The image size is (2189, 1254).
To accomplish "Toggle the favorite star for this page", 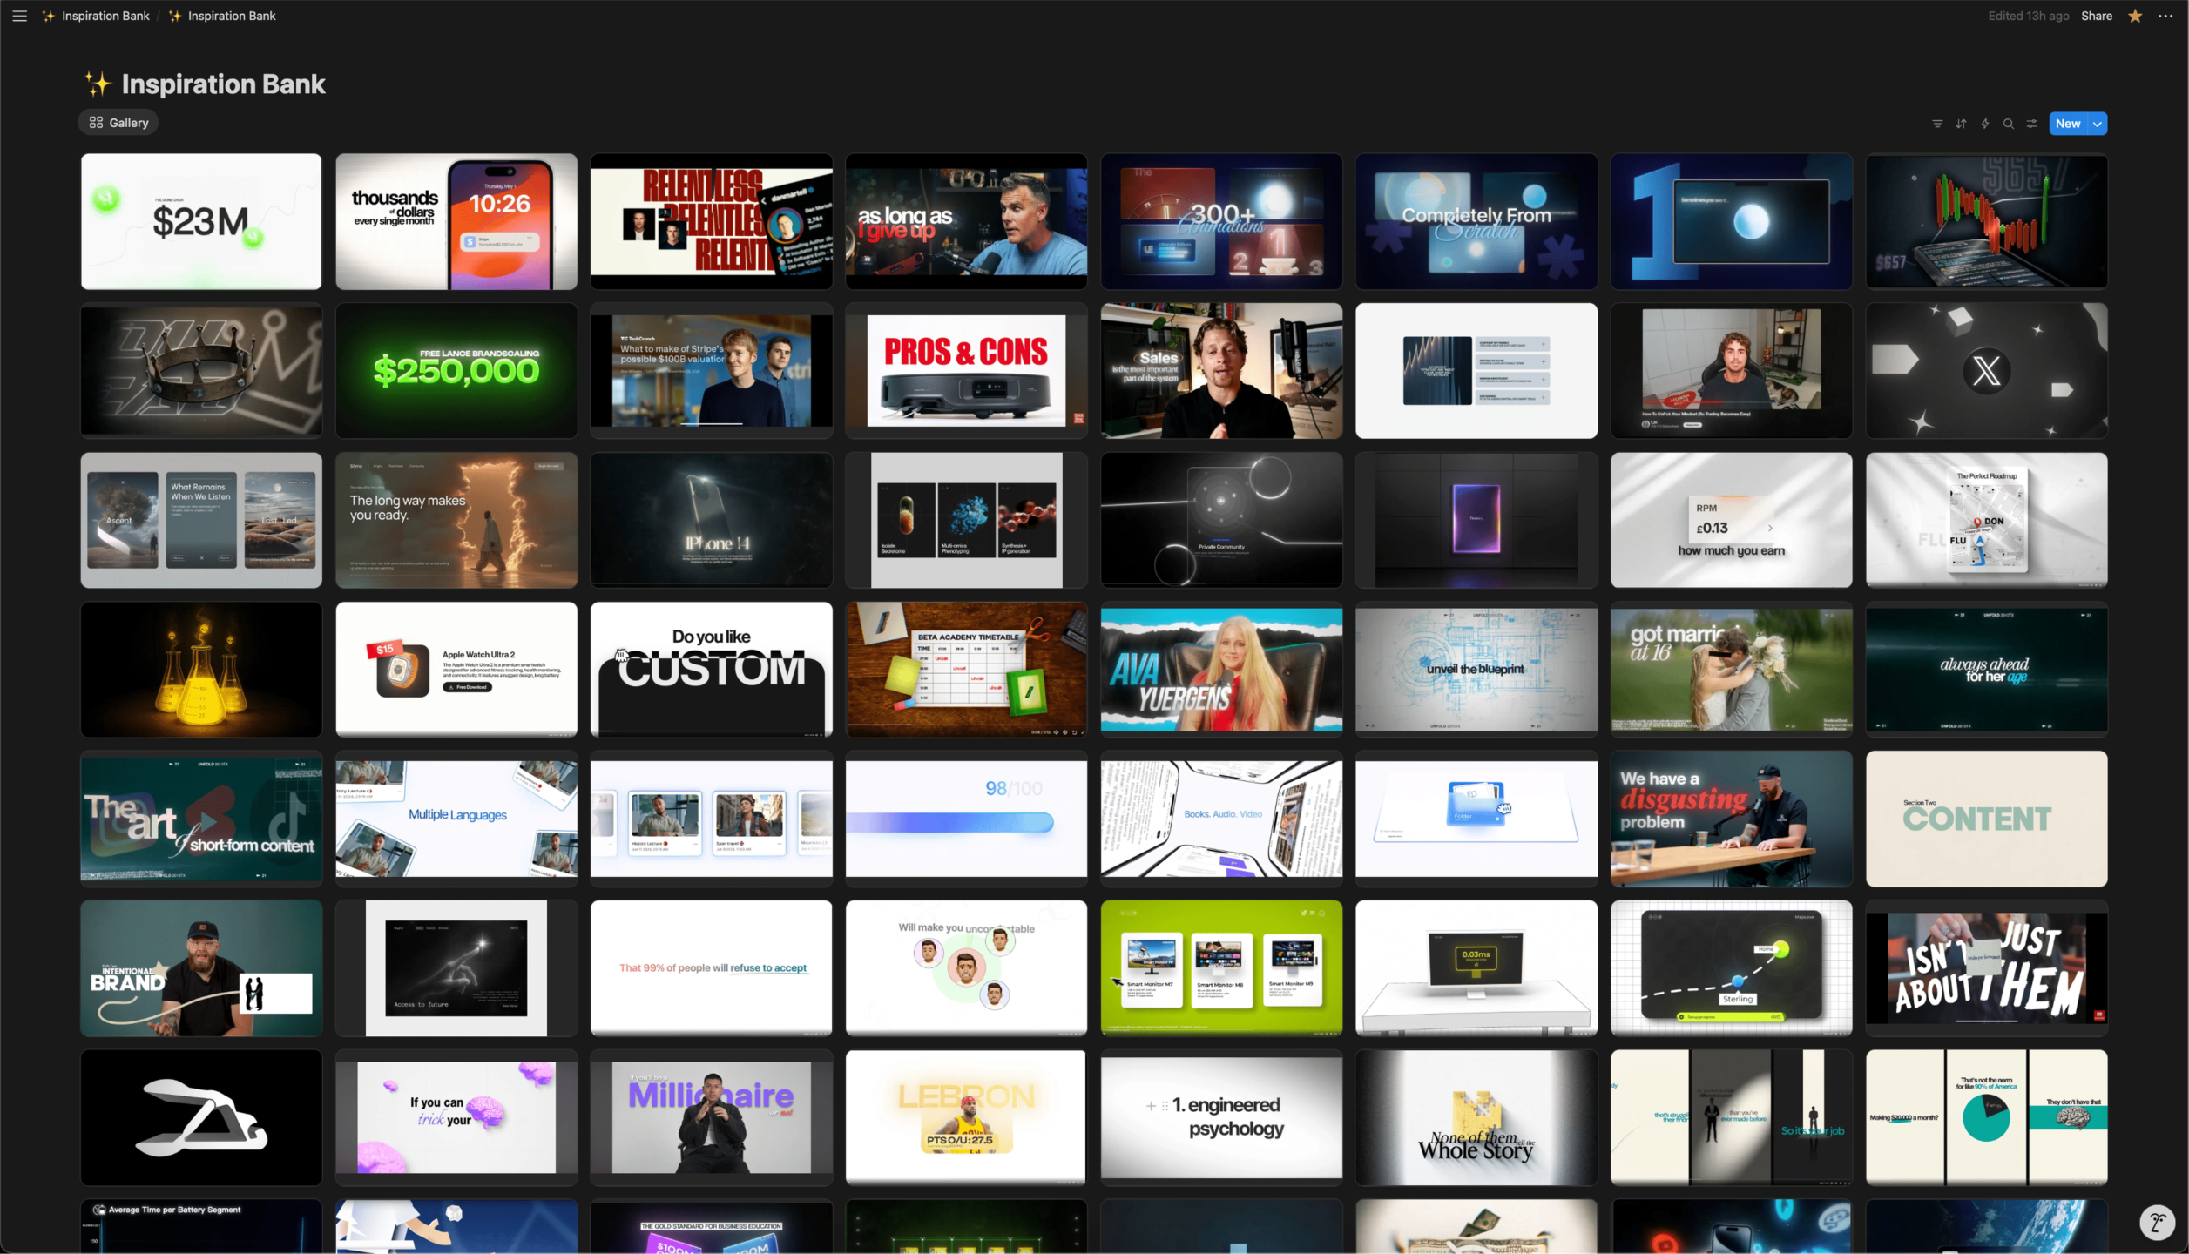I will (x=2135, y=16).
